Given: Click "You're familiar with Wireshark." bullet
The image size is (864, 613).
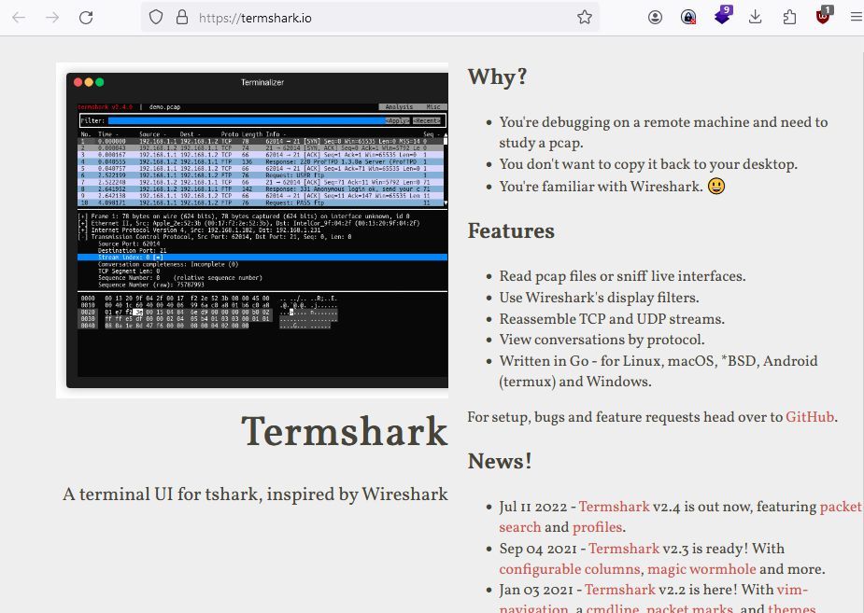Looking at the screenshot, I should coord(602,187).
